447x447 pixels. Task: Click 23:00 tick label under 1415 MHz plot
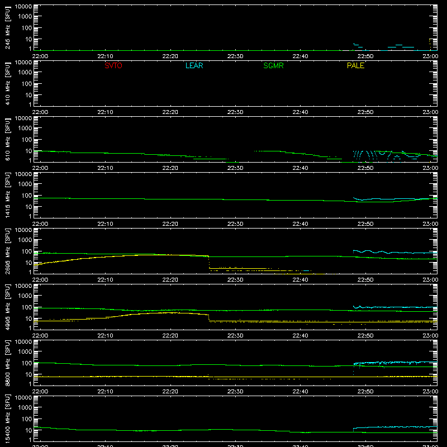coord(430,224)
